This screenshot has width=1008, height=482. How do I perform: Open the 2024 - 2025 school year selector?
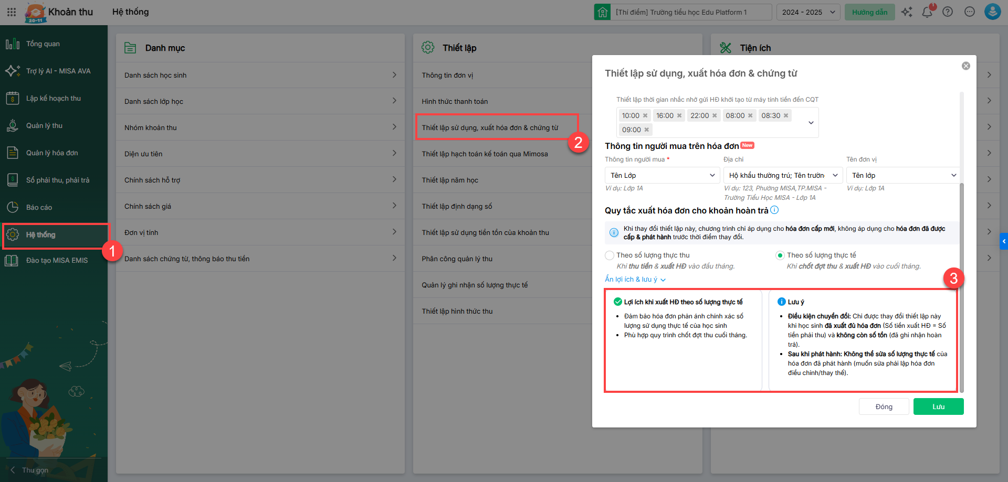808,12
